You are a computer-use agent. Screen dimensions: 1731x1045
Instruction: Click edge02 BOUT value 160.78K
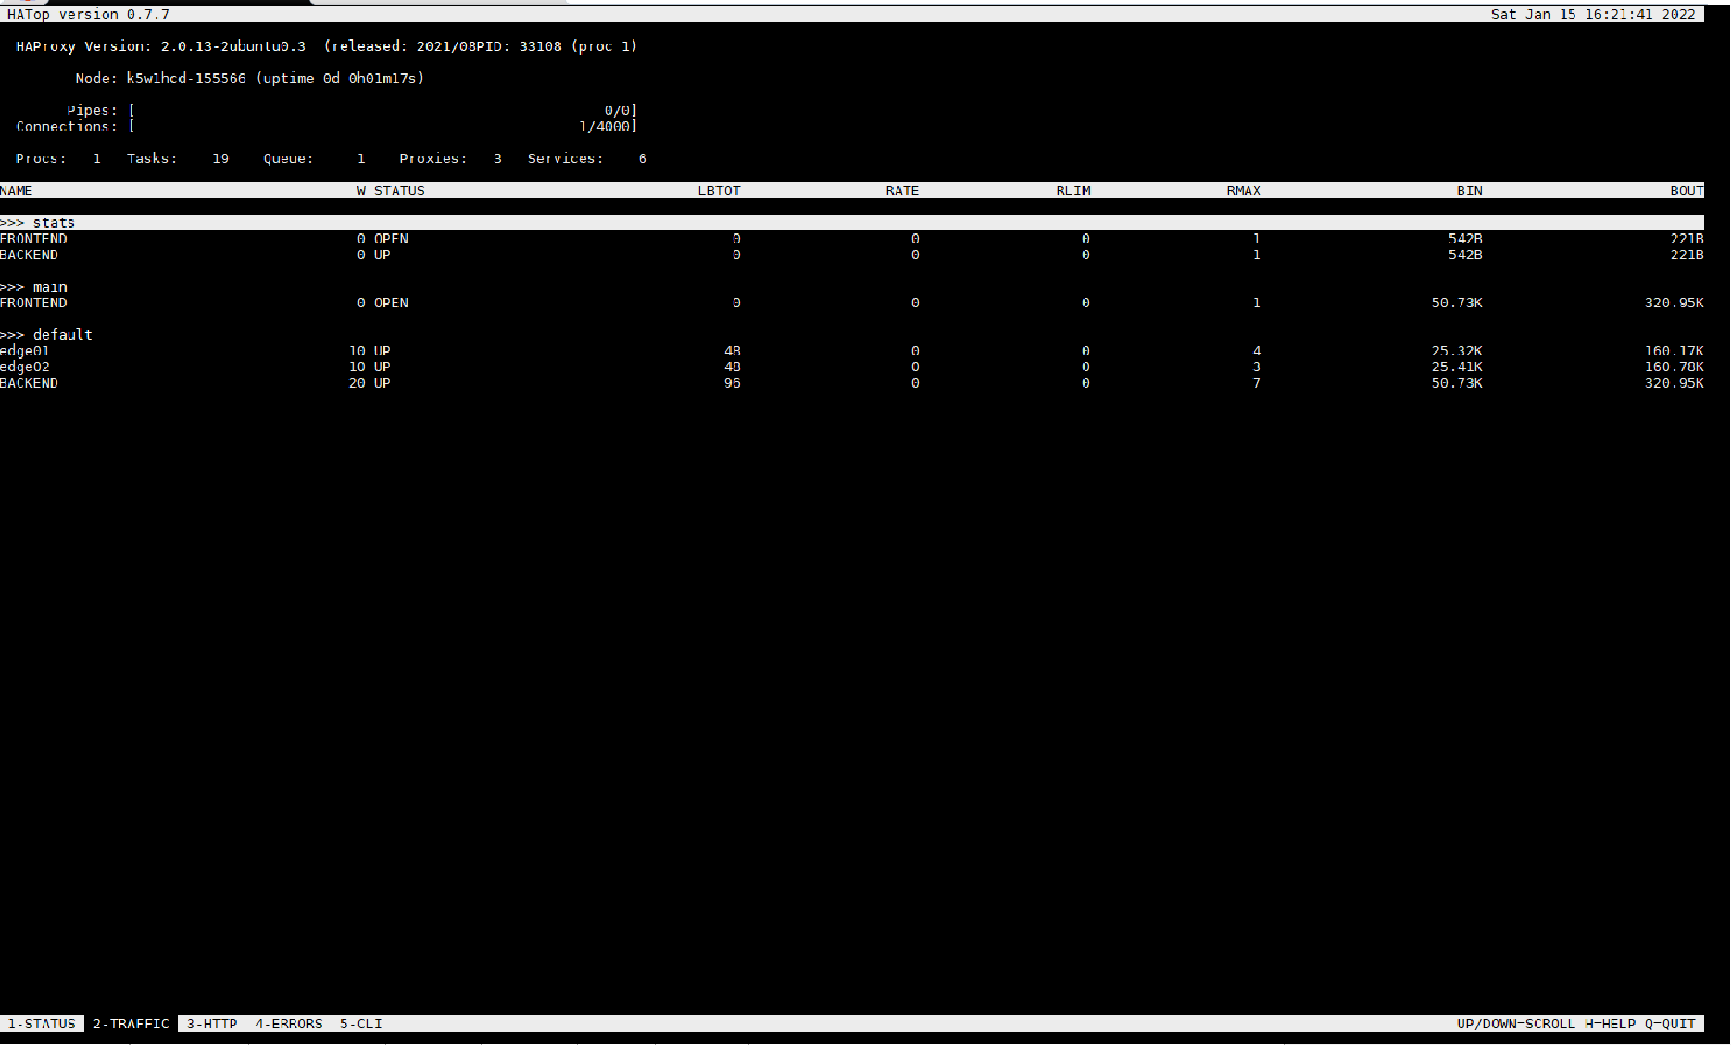(x=1674, y=367)
